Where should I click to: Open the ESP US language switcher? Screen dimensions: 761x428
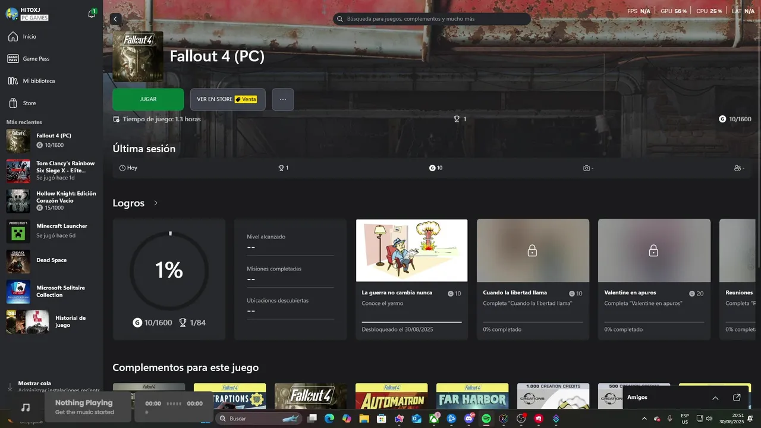tap(685, 418)
